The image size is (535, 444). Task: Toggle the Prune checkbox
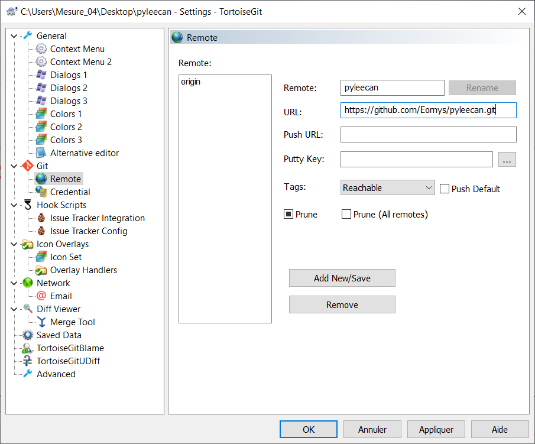(288, 215)
